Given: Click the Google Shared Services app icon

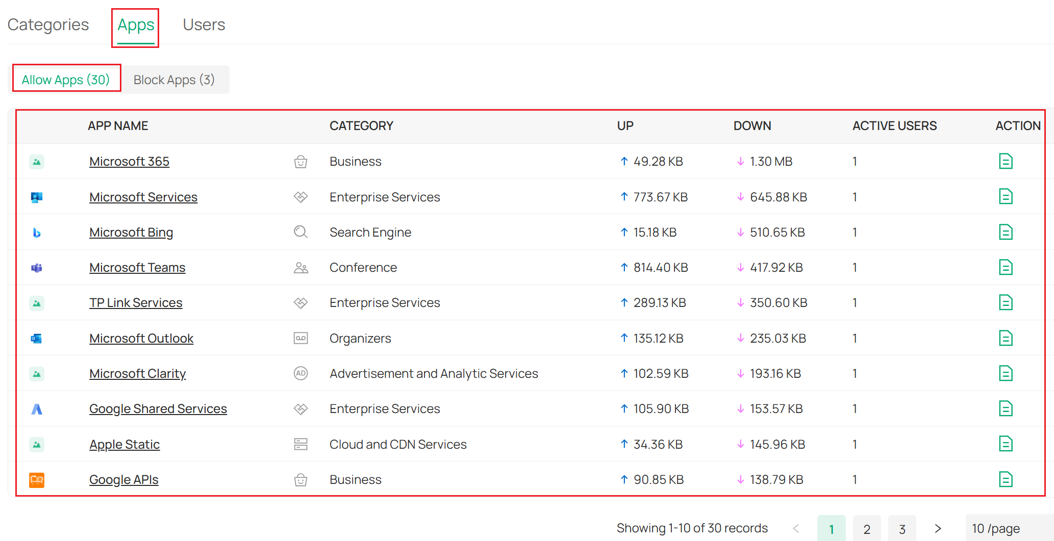Looking at the screenshot, I should pyautogui.click(x=36, y=408).
